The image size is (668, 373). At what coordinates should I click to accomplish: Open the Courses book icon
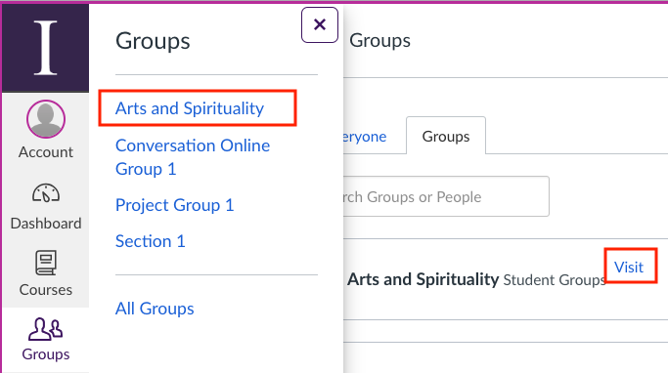click(x=46, y=263)
